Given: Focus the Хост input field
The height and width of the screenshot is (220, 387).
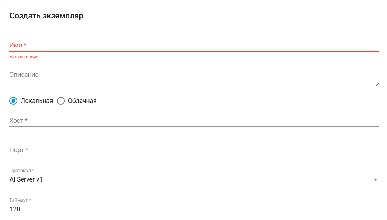Looking at the screenshot, I should pos(194,121).
